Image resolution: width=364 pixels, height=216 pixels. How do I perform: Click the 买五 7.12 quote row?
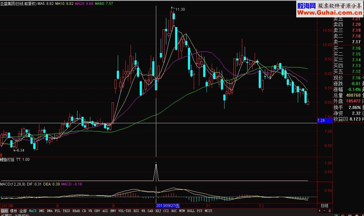(347, 71)
